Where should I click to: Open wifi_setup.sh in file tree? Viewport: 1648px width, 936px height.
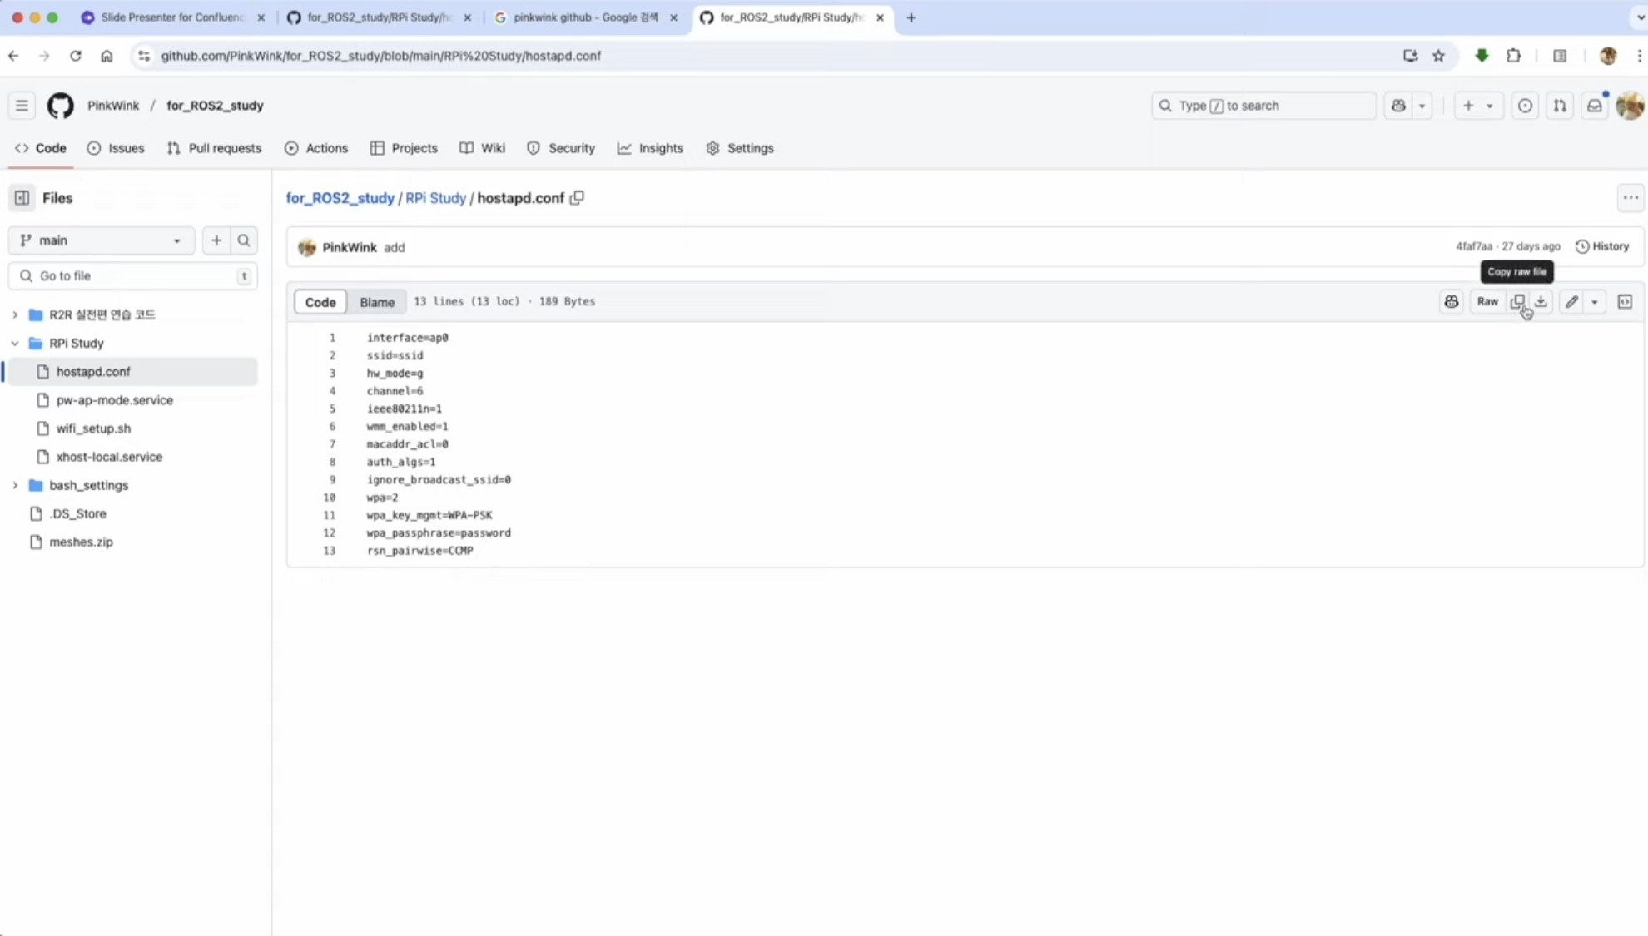tap(93, 428)
